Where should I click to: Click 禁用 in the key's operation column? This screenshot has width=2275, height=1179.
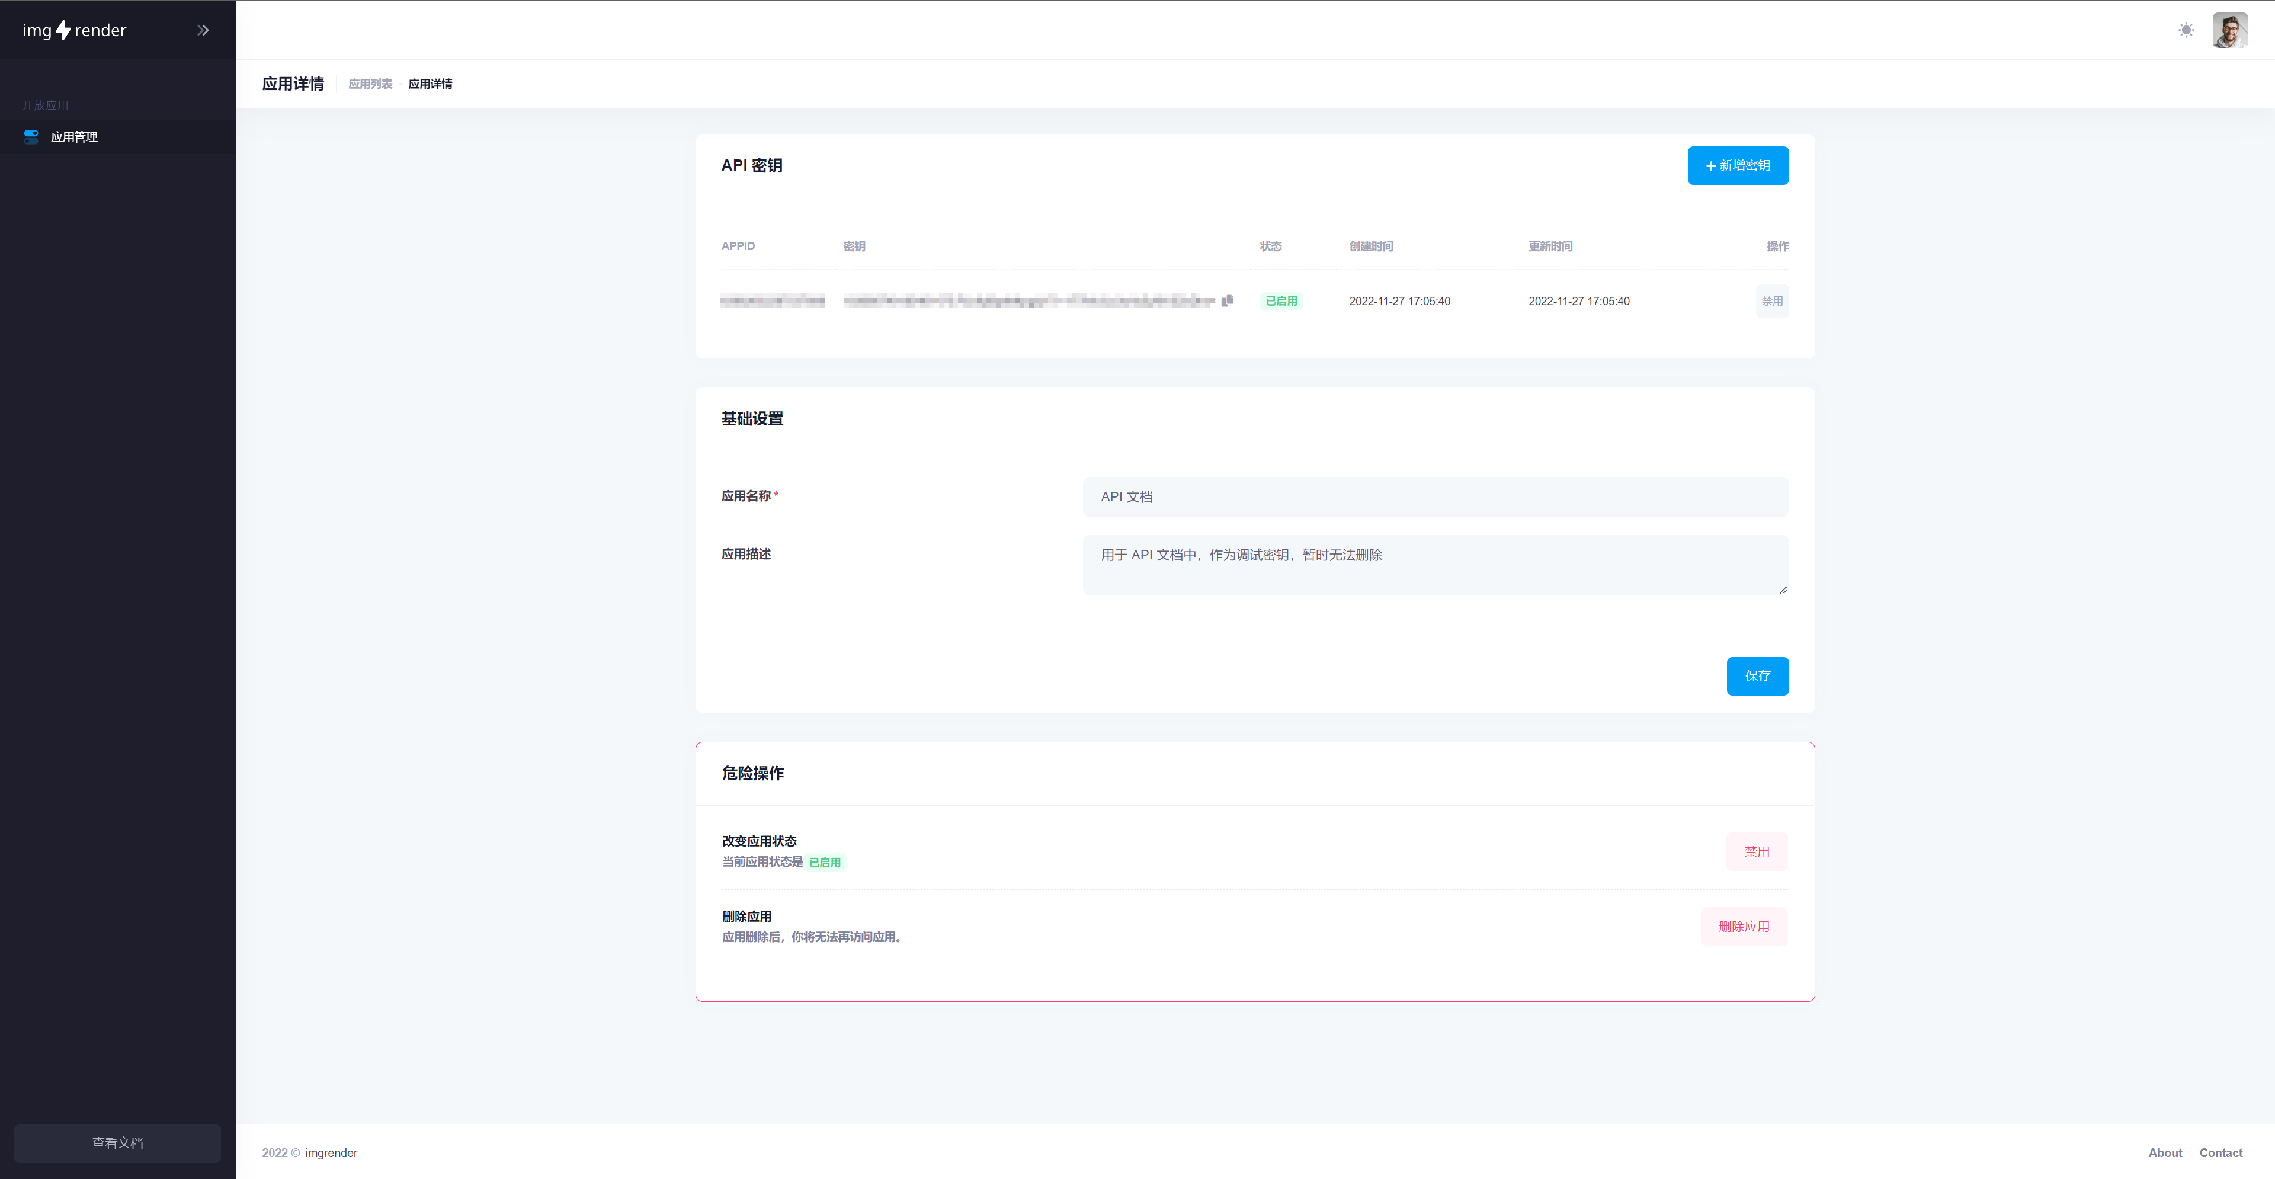1771,300
